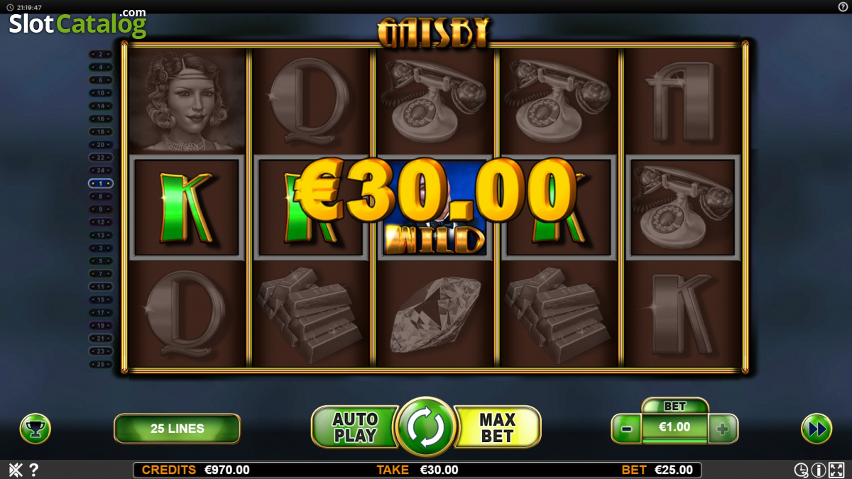852x479 pixels.
Task: Click the help icon at top-right
Action: (843, 6)
